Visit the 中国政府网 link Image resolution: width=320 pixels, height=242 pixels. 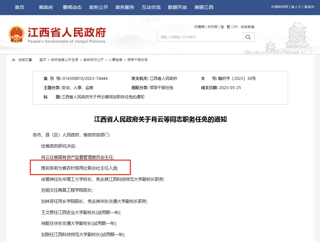click(280, 7)
